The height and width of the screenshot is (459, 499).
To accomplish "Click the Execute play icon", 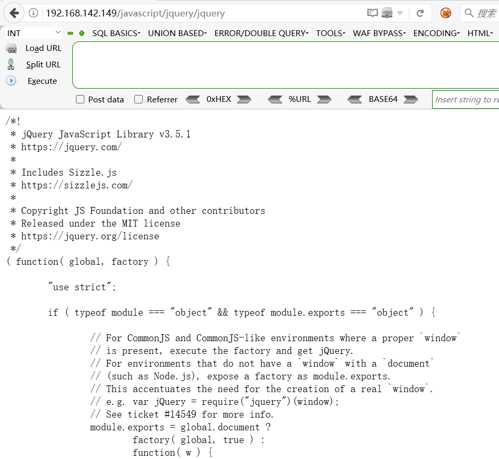I will pos(11,81).
